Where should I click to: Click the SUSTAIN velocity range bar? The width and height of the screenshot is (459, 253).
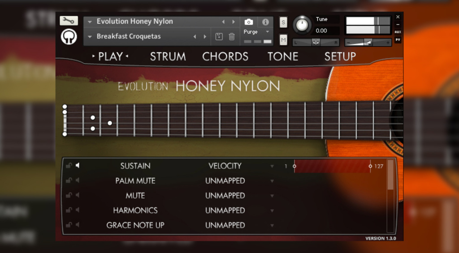point(332,166)
